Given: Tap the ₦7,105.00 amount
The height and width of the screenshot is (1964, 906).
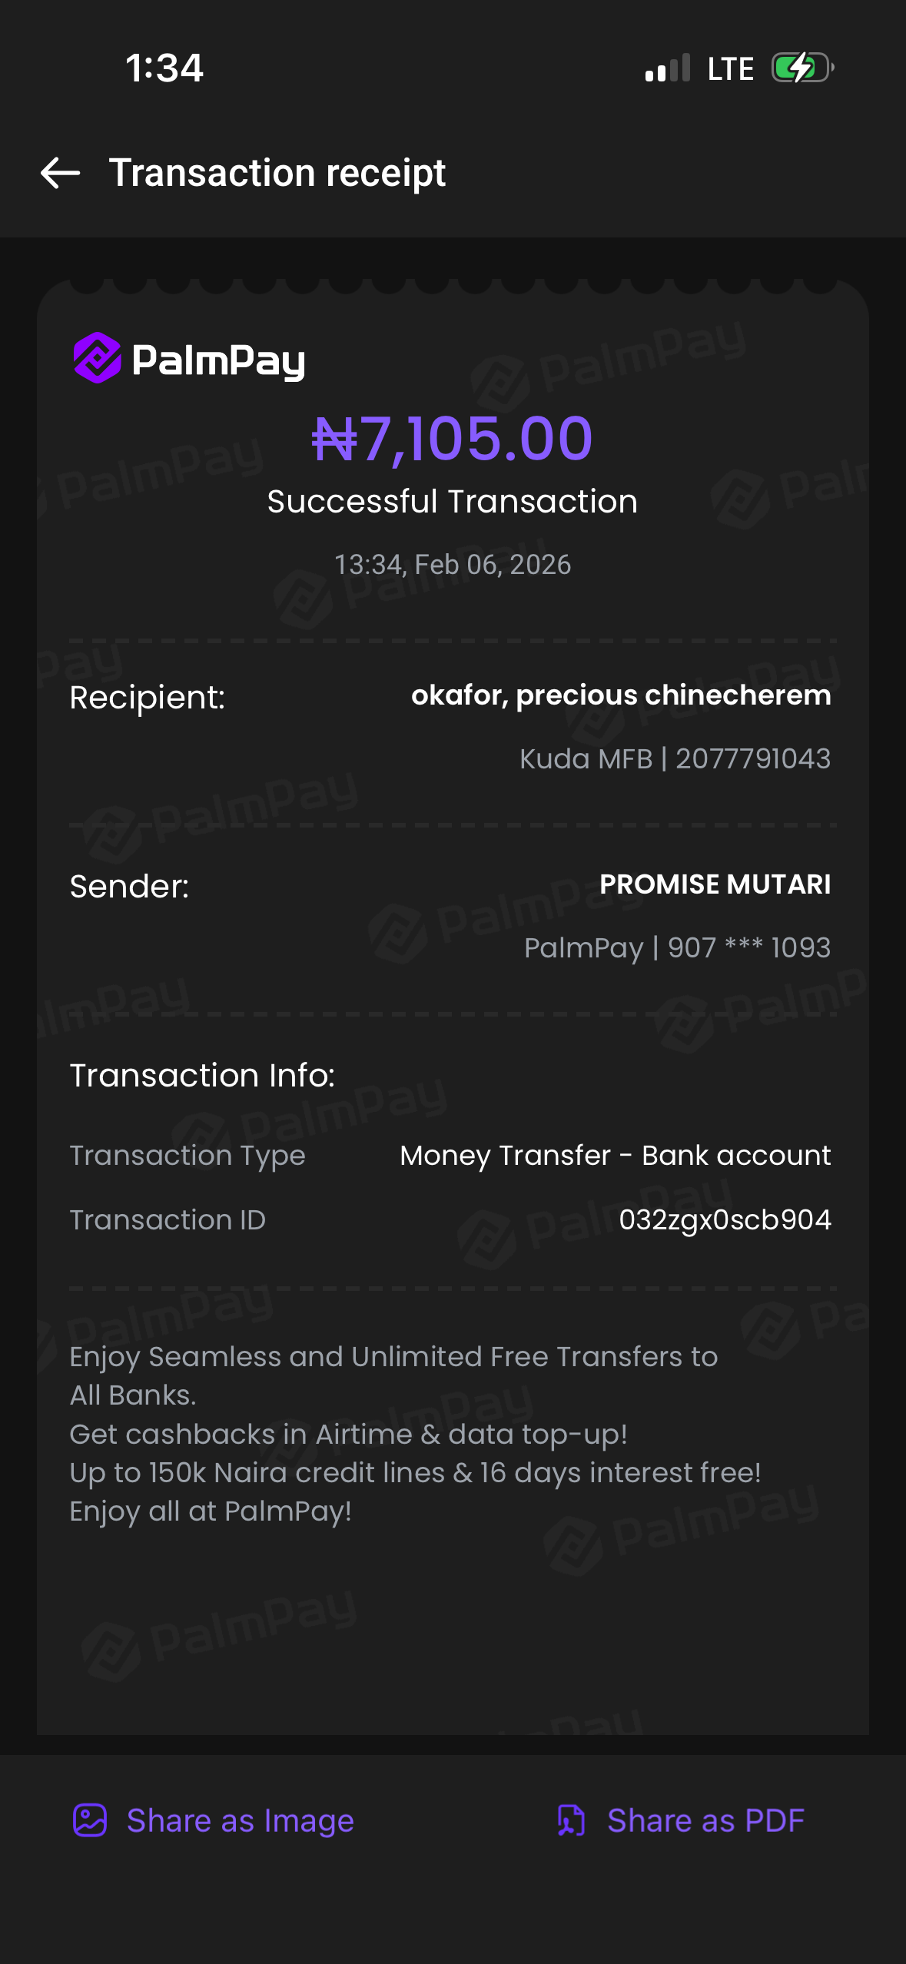Looking at the screenshot, I should [452, 439].
